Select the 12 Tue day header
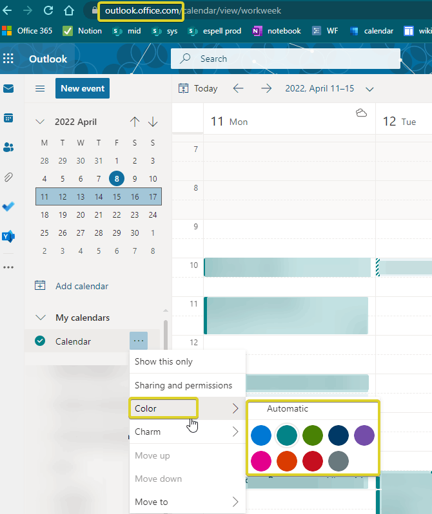Image resolution: width=432 pixels, height=514 pixels. pos(400,122)
